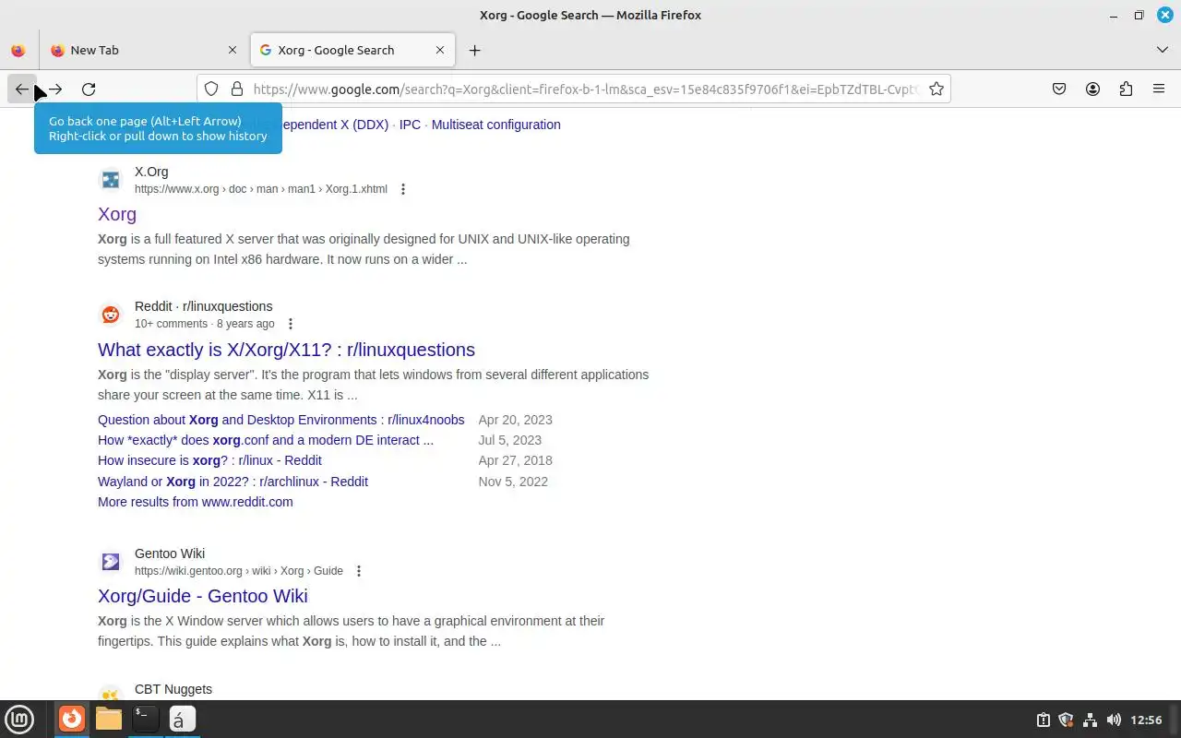Open 'How *exactly* does xorg.conf' link
1181x738 pixels.
(x=266, y=440)
